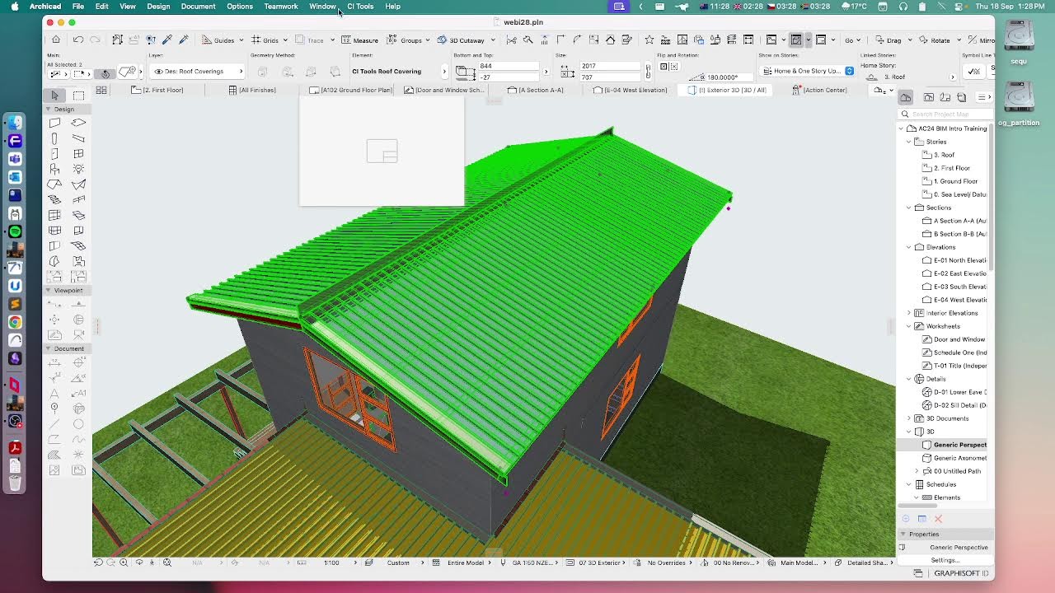Image resolution: width=1055 pixels, height=593 pixels.
Task: Select 1. Ground Floor story in Navigator
Action: tap(949, 181)
